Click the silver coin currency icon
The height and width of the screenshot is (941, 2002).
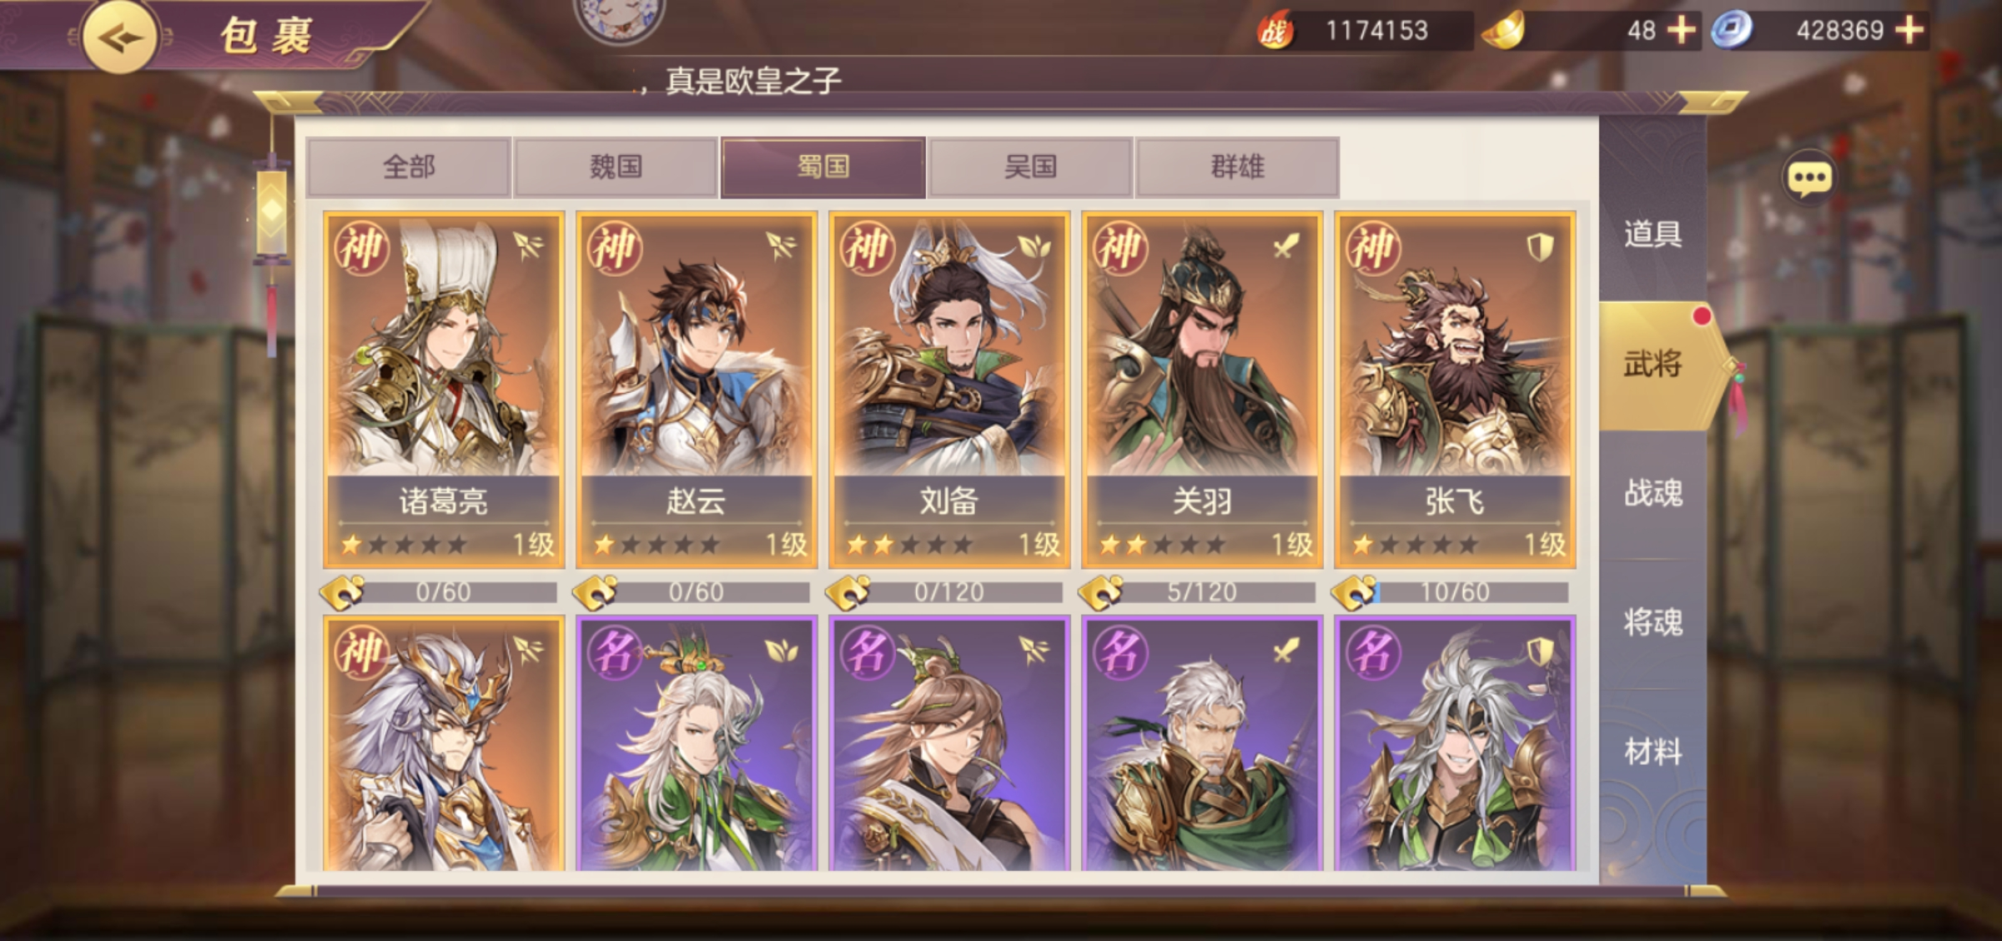coord(1732,31)
